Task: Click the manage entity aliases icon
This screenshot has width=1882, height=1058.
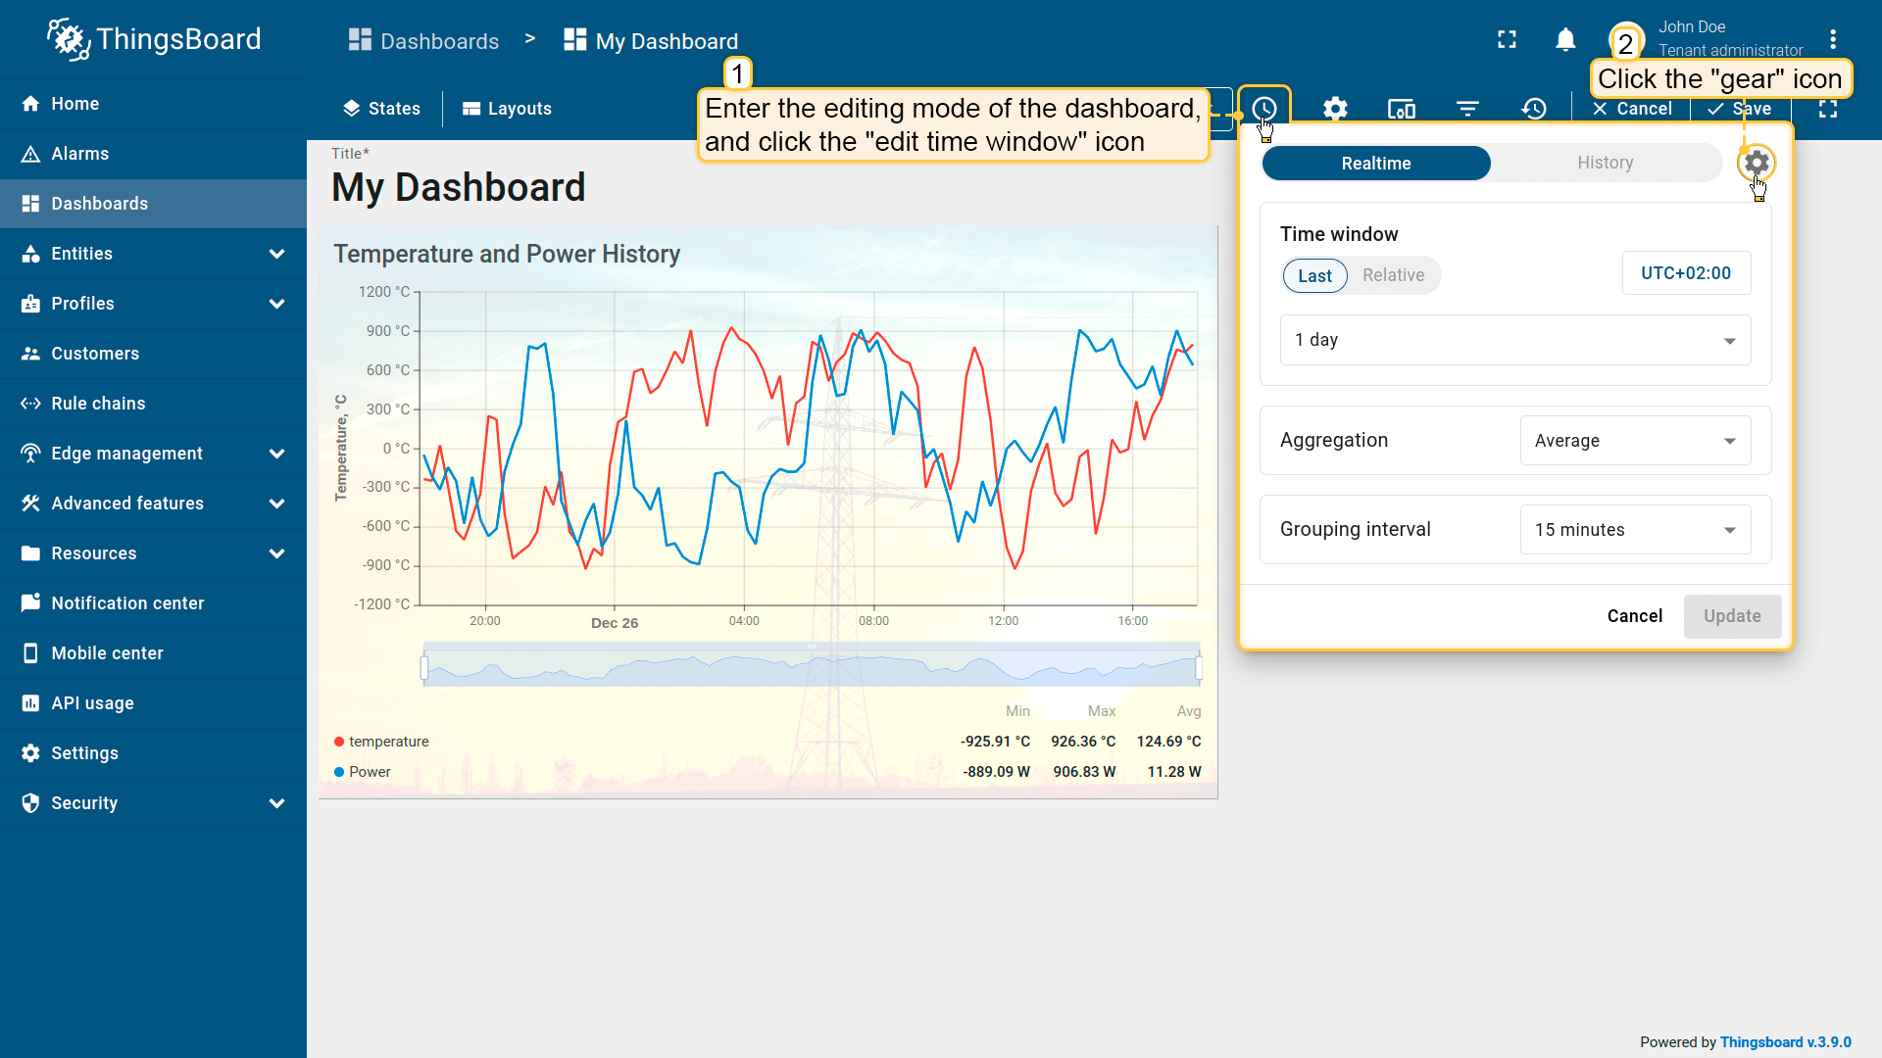Action: [x=1401, y=109]
